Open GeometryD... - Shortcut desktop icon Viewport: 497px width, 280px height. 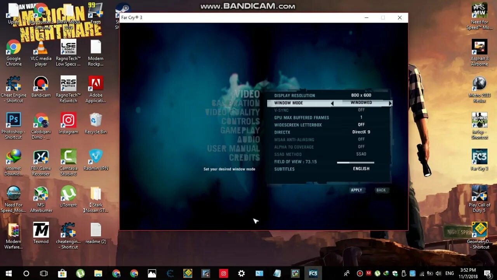480,235
